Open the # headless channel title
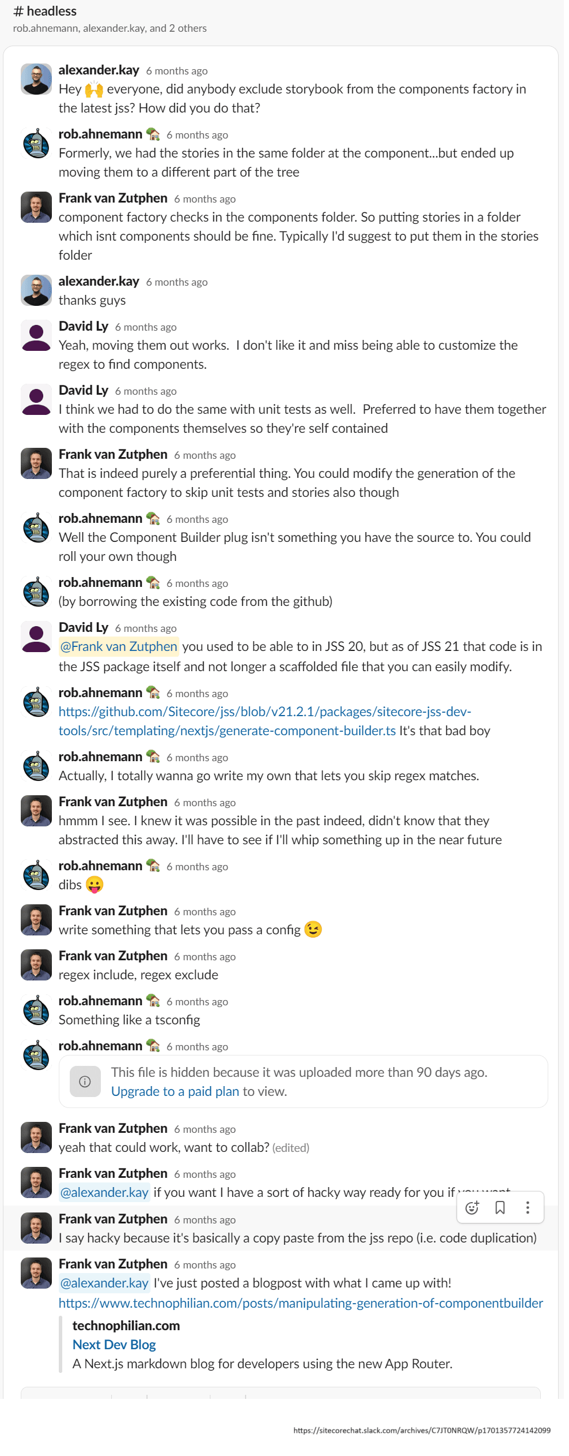Viewport: 569px width, 1456px height. click(45, 11)
